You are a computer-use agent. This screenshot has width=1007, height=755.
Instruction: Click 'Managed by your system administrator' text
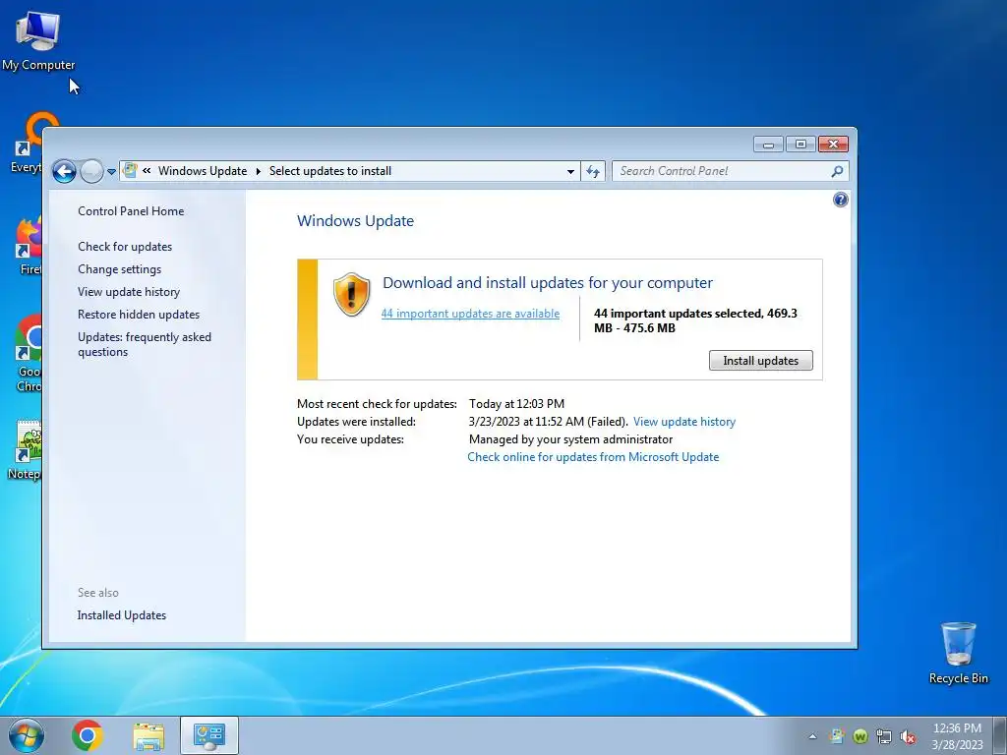coord(570,439)
